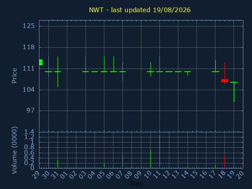Click the red volume bar on day 18
The height and width of the screenshot is (189, 252).
point(224,162)
